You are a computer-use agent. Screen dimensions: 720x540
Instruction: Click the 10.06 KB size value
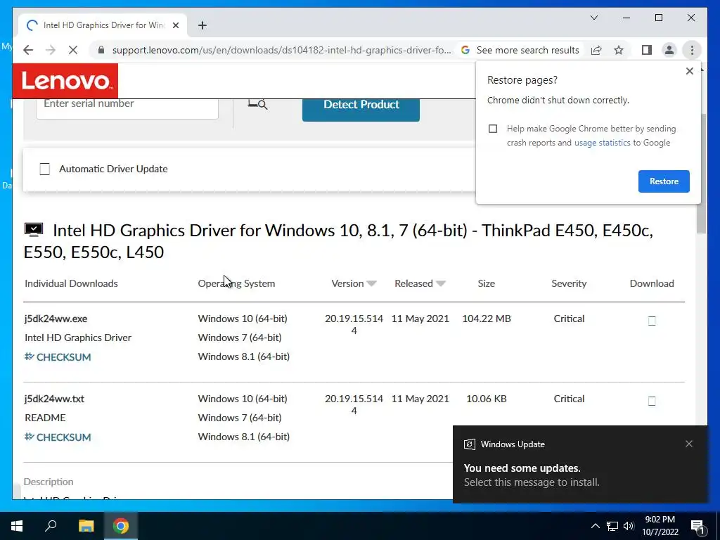tap(487, 399)
